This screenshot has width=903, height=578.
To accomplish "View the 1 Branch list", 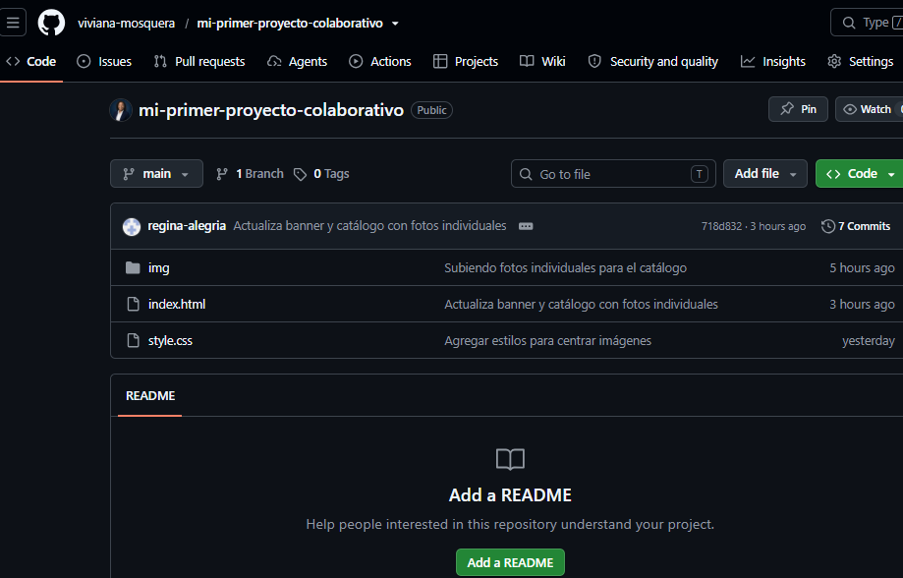I will (250, 174).
